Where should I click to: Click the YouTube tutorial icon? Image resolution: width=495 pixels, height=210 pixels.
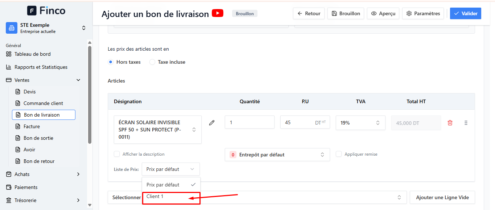point(218,13)
